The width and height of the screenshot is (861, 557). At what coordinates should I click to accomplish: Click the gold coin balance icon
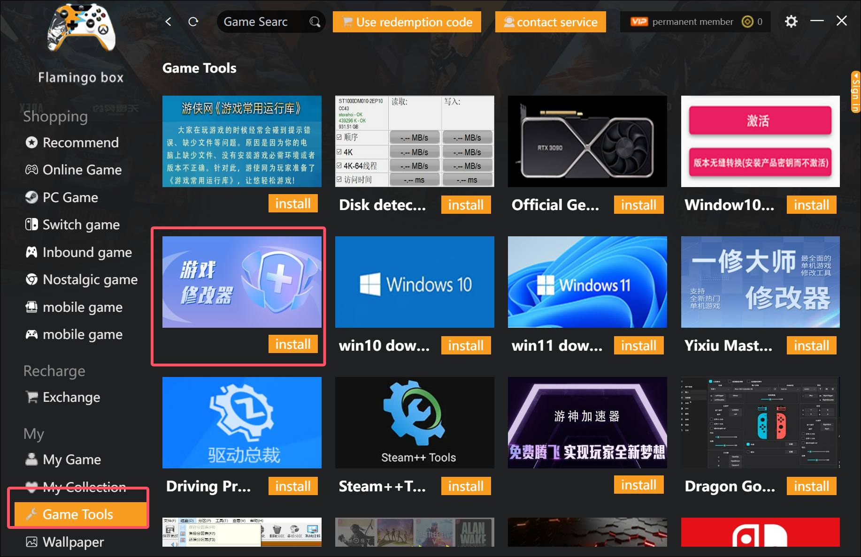coord(747,22)
